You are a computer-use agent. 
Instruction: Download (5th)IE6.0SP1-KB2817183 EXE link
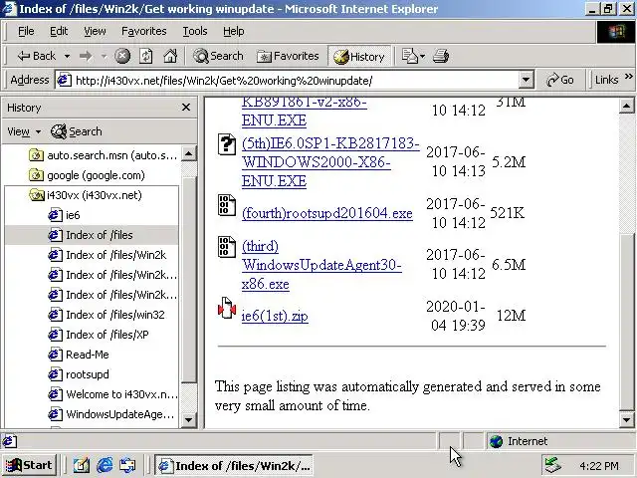(330, 161)
